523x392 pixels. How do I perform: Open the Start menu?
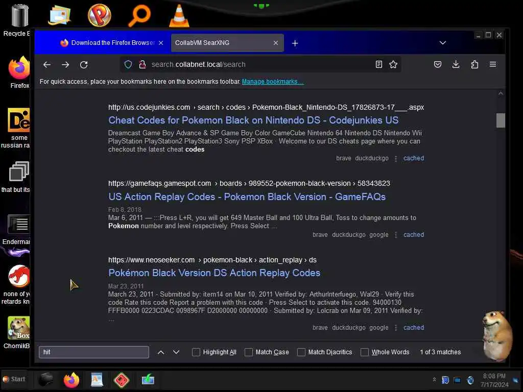14,379
